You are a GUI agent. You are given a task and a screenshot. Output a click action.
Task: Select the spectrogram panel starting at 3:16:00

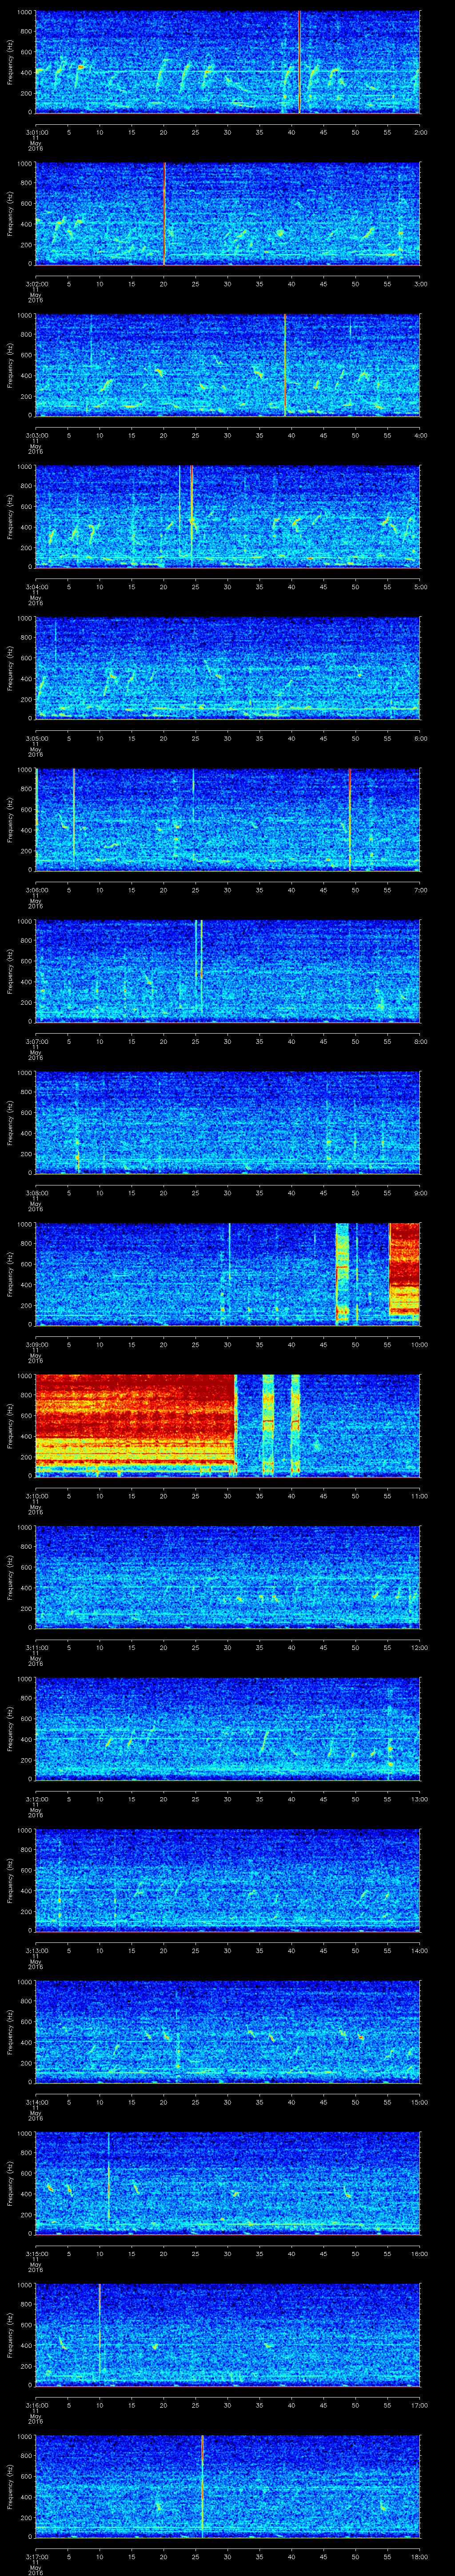click(x=228, y=2334)
